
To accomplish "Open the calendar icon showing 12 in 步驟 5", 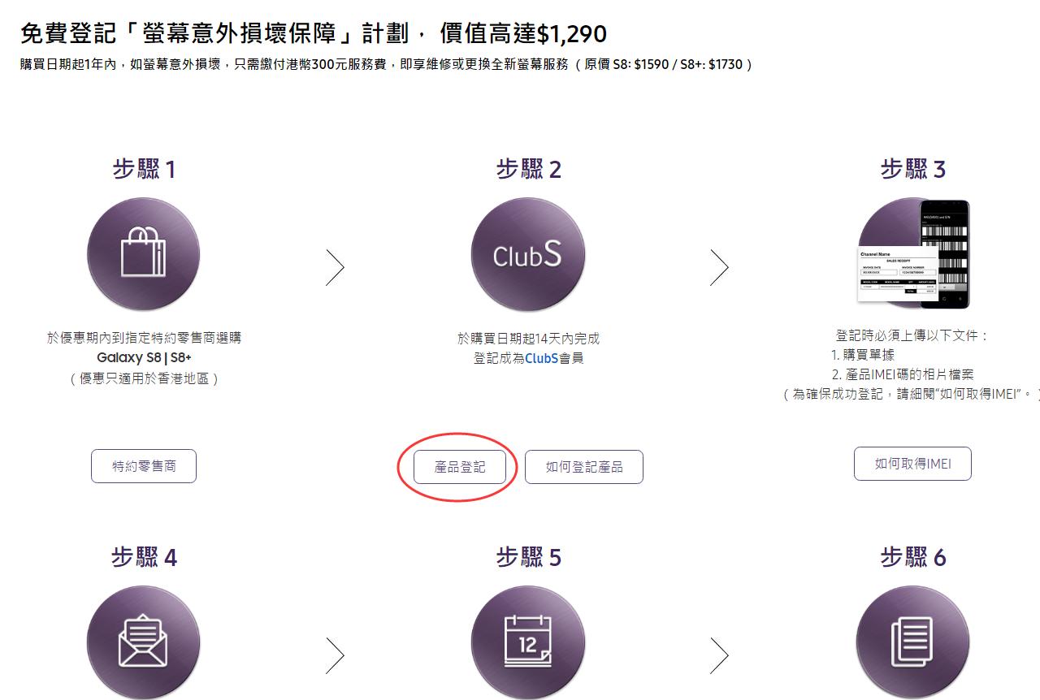I will pos(527,641).
